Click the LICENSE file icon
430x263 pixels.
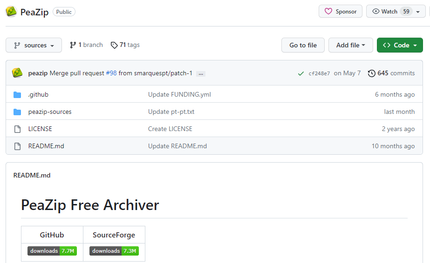[17, 129]
